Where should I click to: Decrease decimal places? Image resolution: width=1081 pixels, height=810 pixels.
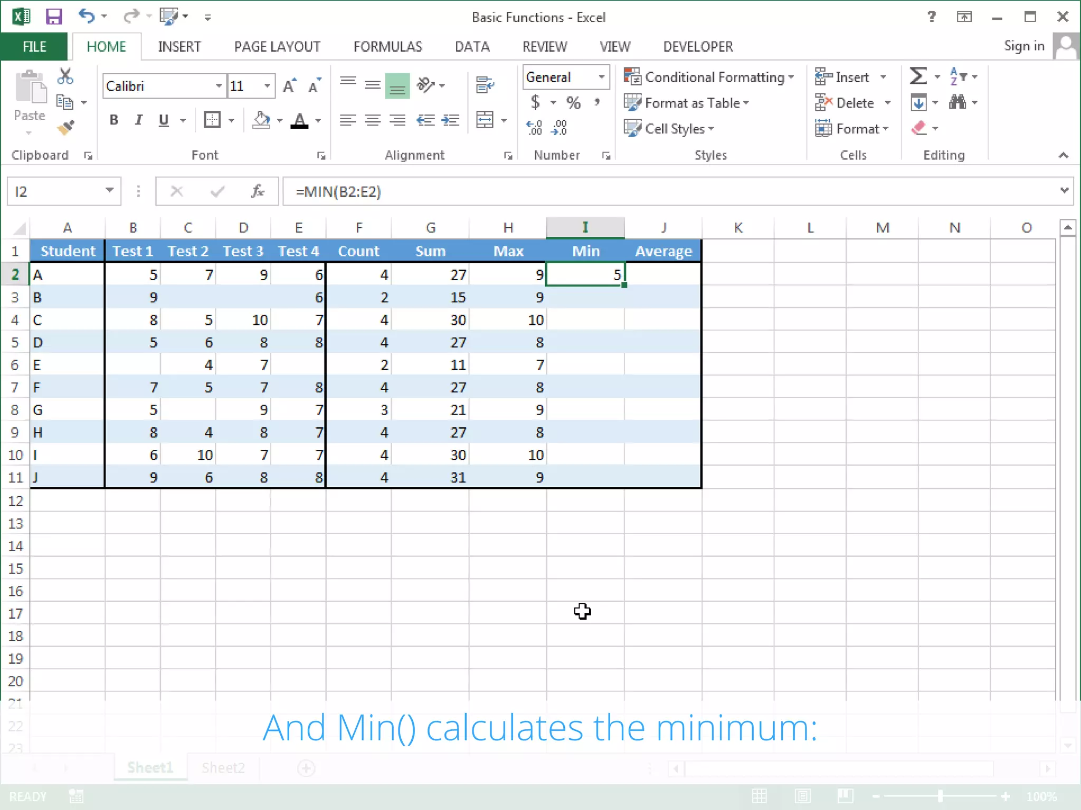[x=559, y=128]
